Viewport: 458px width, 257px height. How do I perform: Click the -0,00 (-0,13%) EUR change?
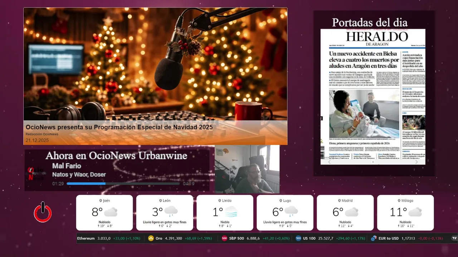(430, 238)
